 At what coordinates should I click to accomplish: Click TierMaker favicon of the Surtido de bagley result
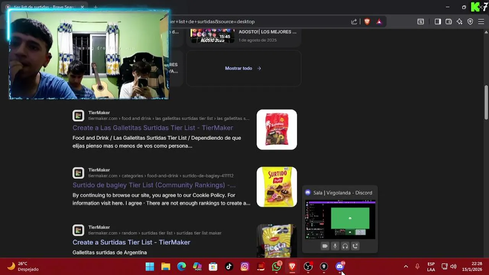coord(78,173)
